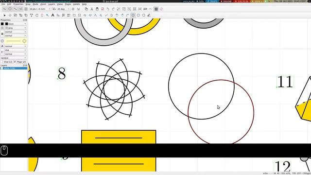Toggle Snap to boundary
This screenshot has width=311, height=175.
[x=15, y=9]
